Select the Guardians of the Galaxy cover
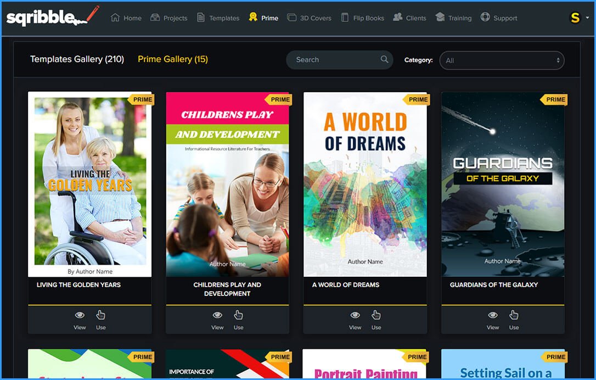 (x=503, y=184)
